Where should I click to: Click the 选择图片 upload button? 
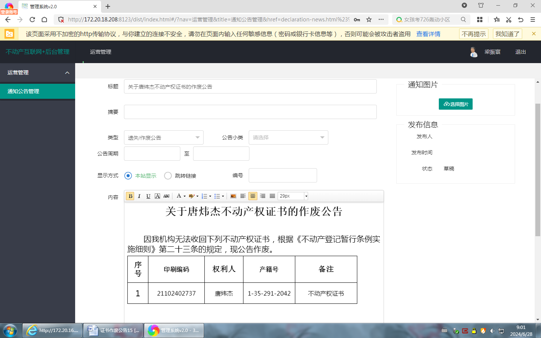[456, 104]
